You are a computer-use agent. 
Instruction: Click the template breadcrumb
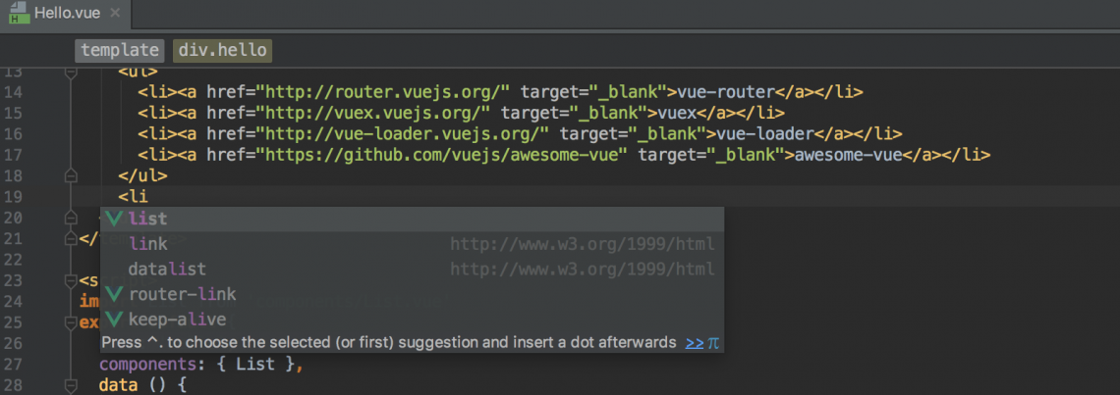(x=119, y=50)
